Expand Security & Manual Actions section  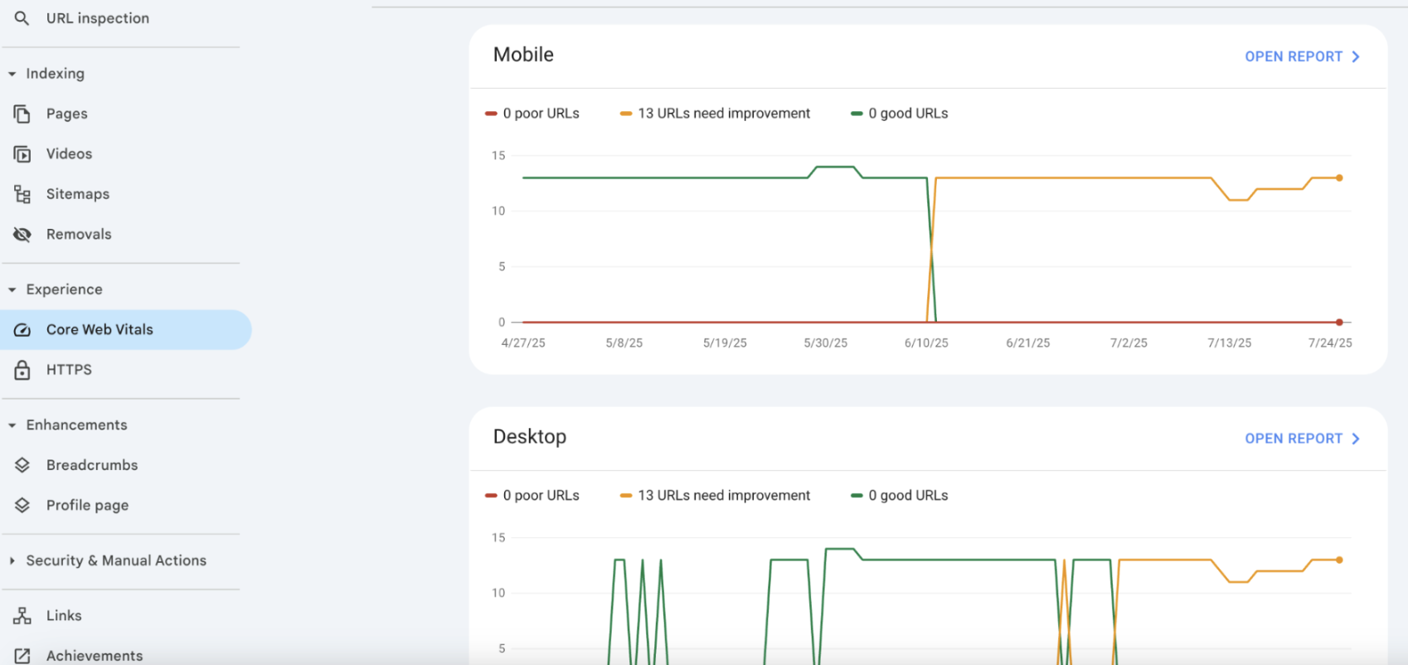(x=12, y=561)
